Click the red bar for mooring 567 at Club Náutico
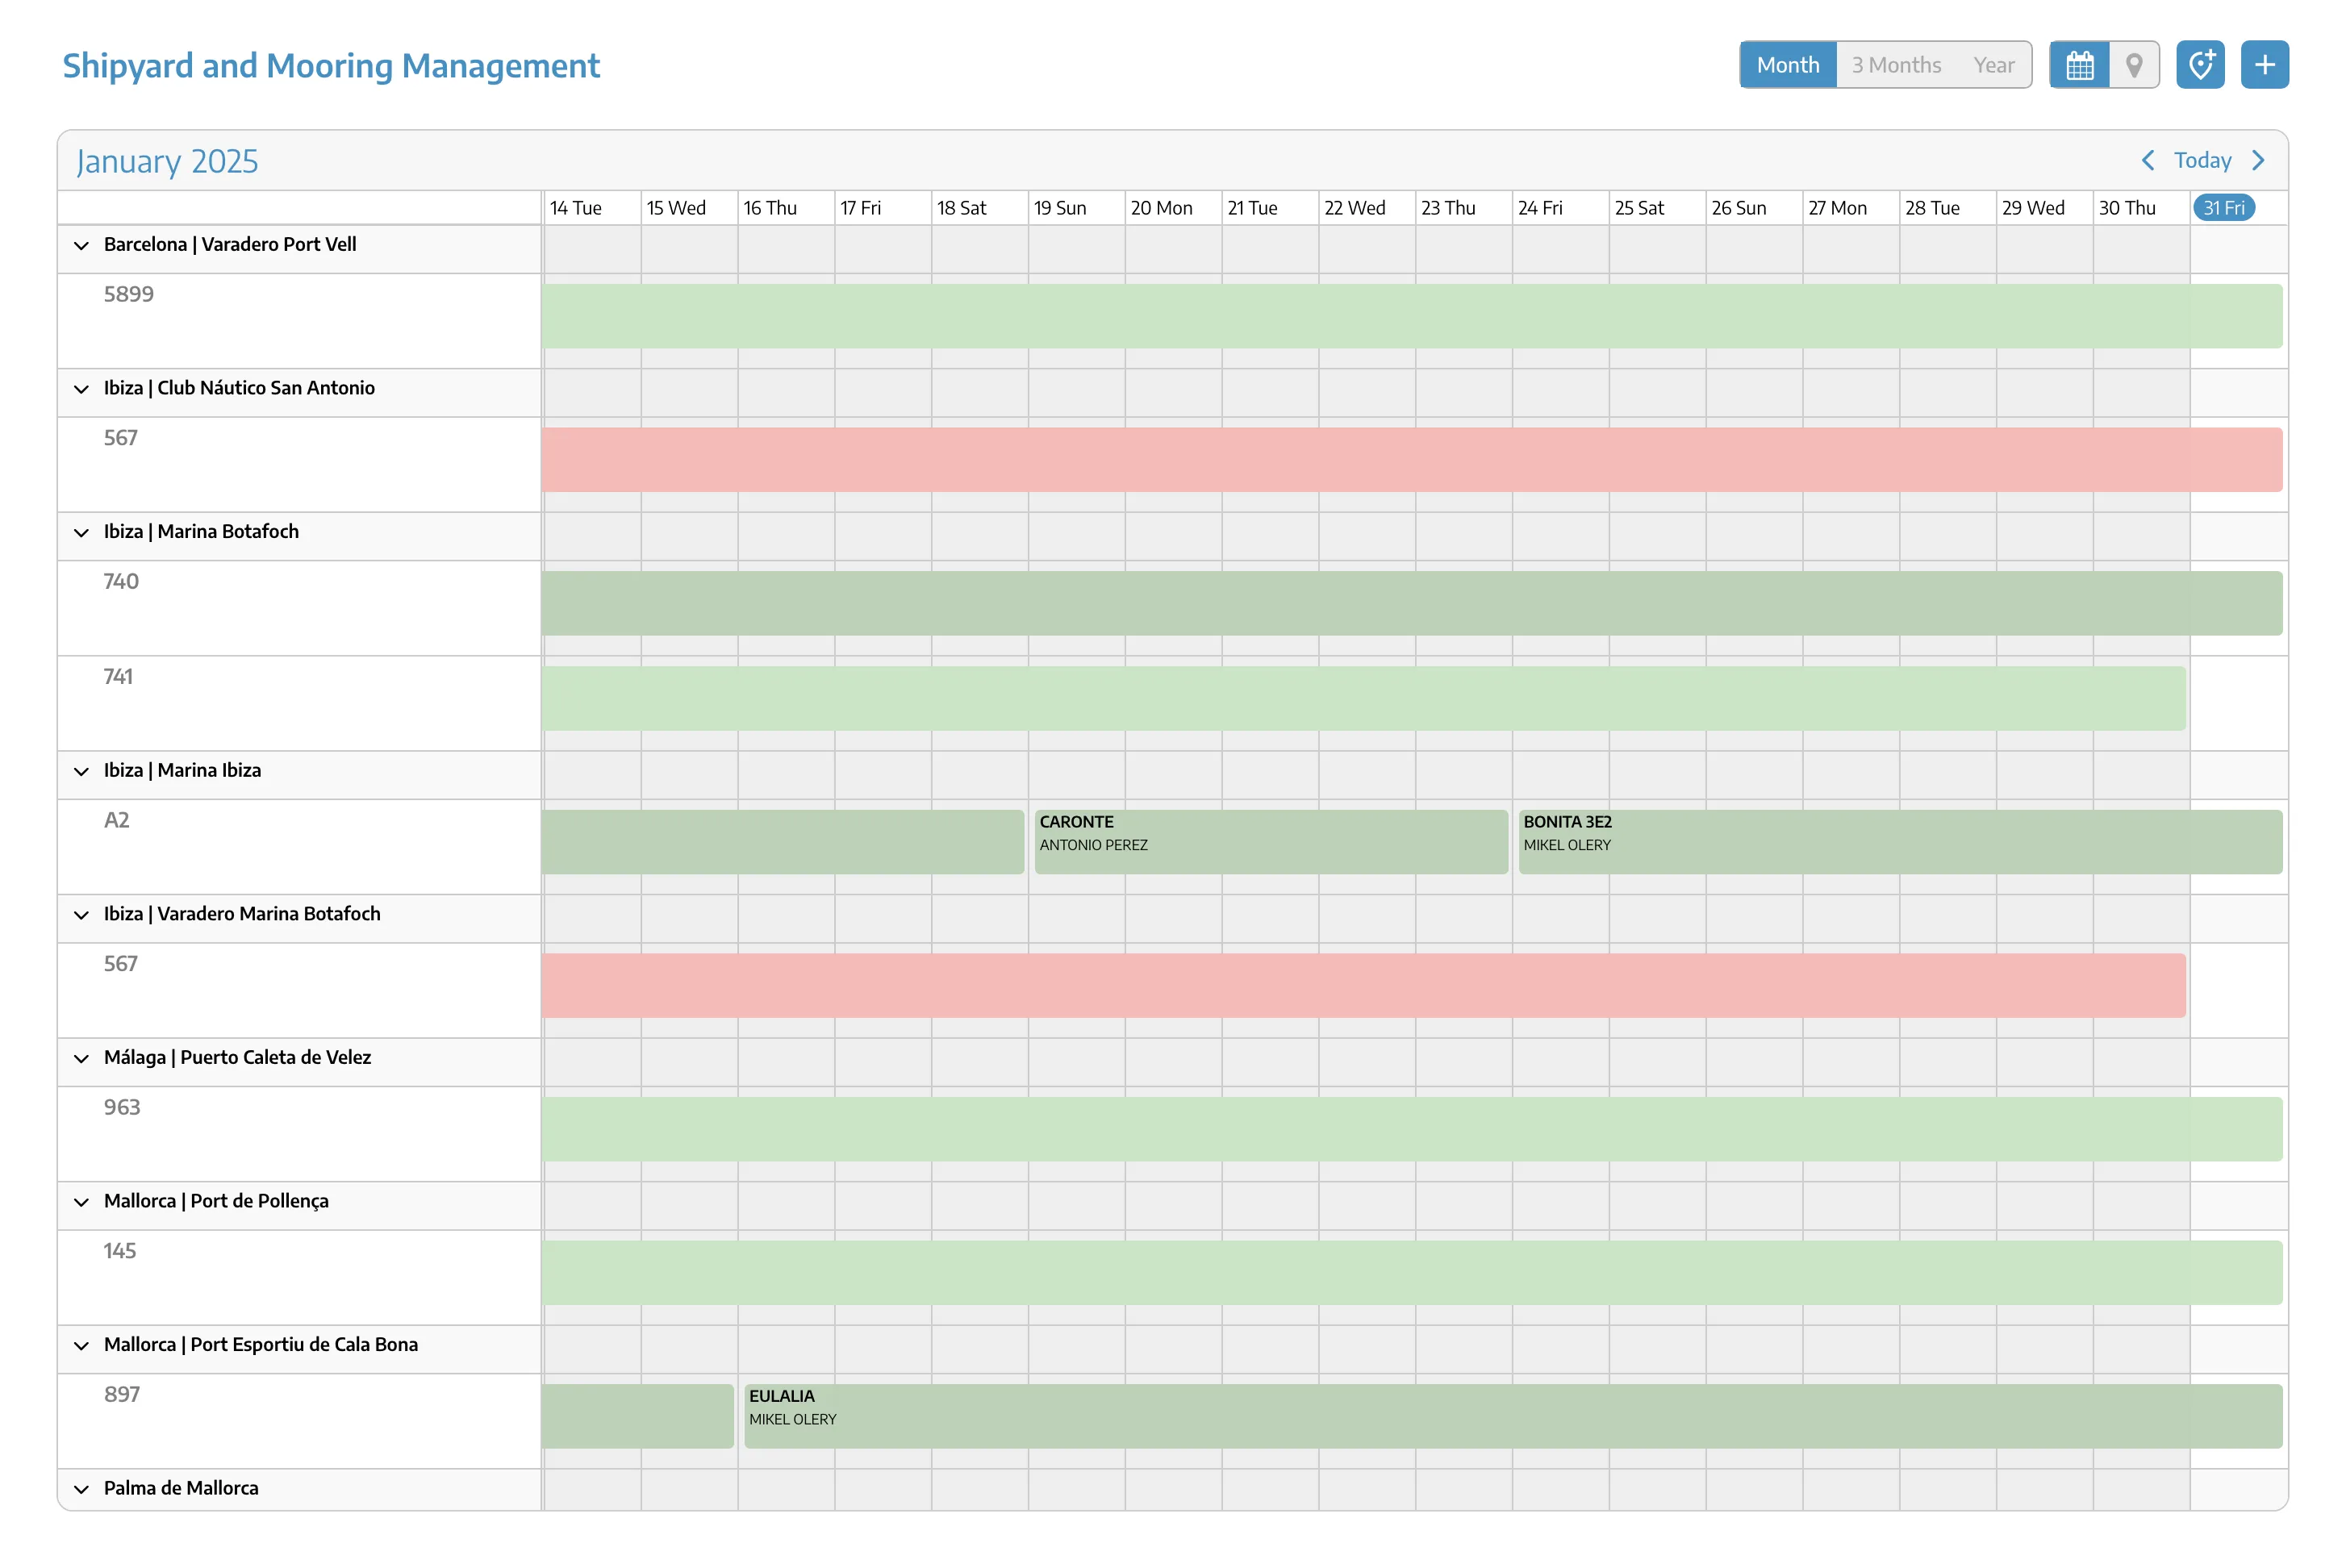This screenshot has height=1568, width=2346. click(1410, 460)
